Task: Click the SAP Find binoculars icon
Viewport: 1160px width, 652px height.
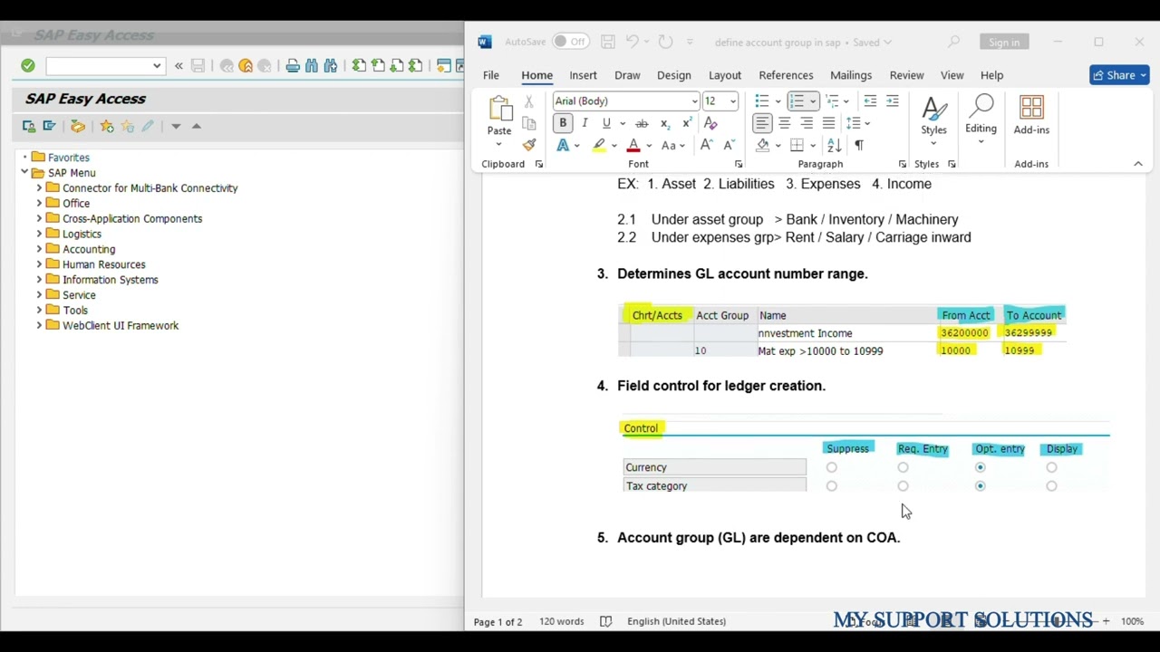Action: coord(312,66)
